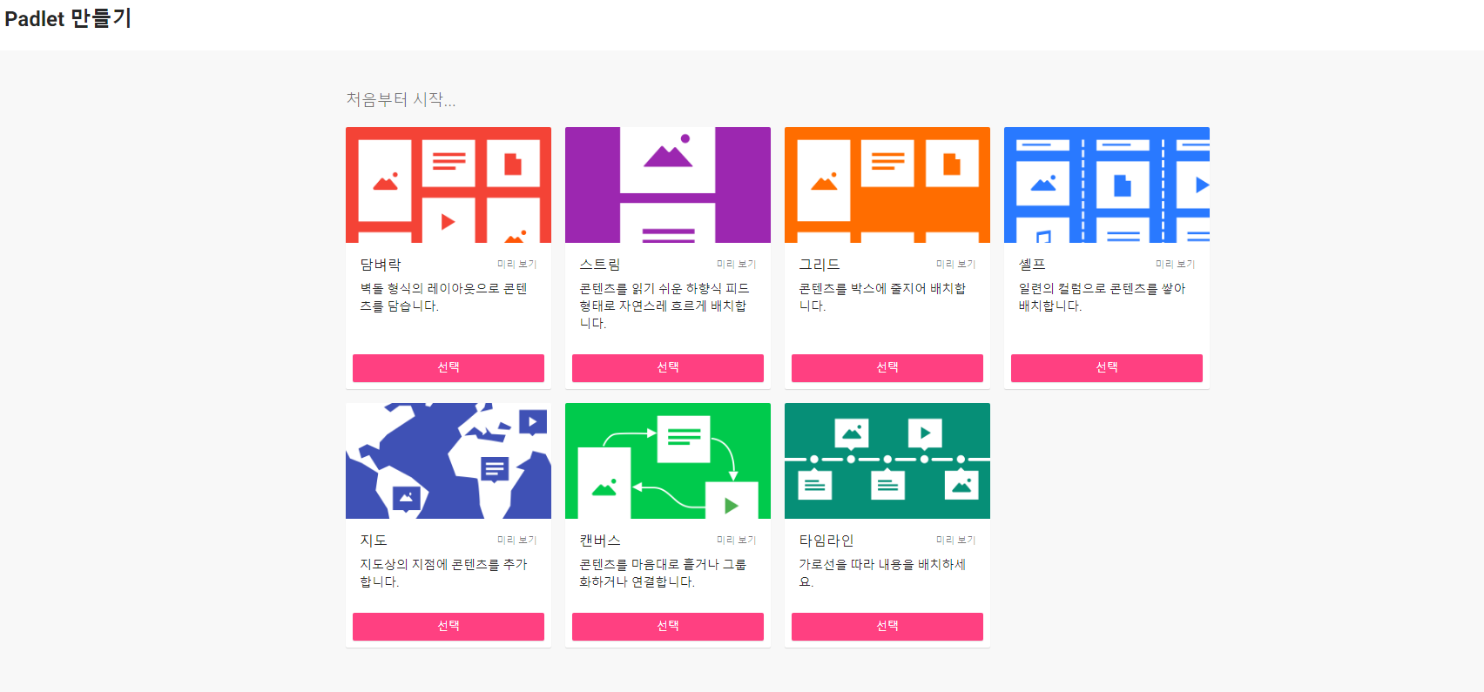Open 미리 보기 preview for 타임라인
This screenshot has width=1484, height=692.
tap(956, 540)
